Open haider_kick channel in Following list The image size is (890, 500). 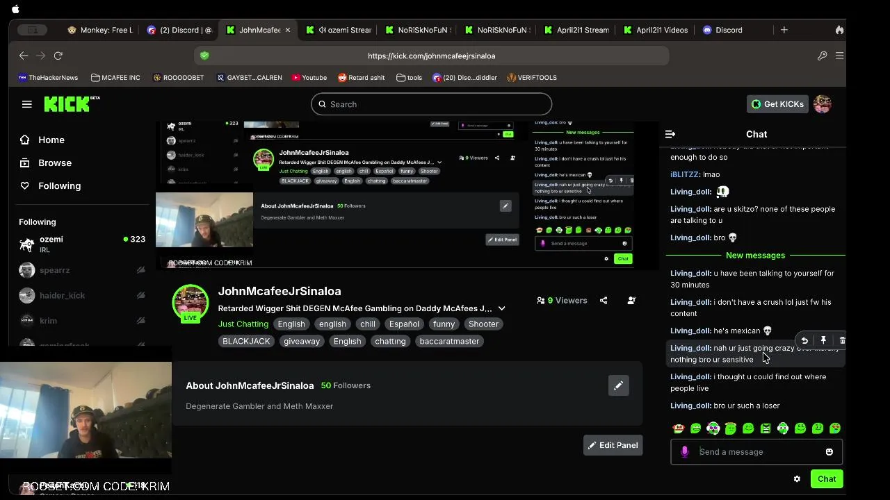(82, 295)
